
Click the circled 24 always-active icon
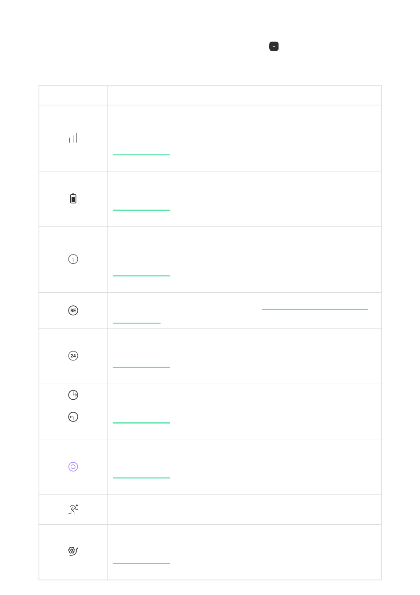pyautogui.click(x=73, y=356)
